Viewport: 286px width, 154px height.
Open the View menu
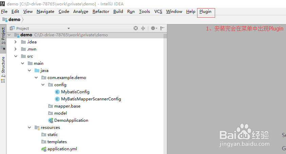tap(28, 12)
